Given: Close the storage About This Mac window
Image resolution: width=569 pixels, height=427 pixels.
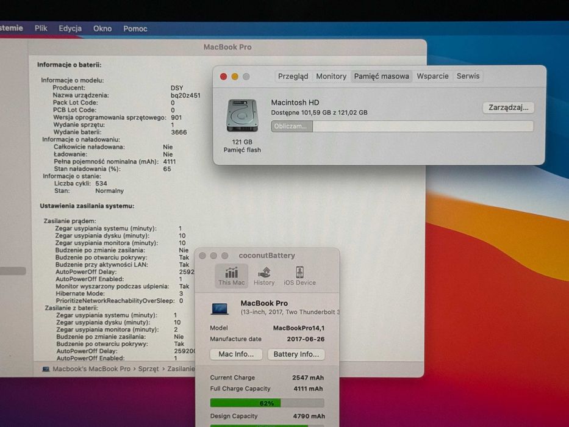Looking at the screenshot, I should [x=224, y=77].
